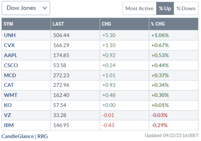Click the AAPL ticker symbol
Viewport: 201px width, 141px height.
pyautogui.click(x=11, y=55)
